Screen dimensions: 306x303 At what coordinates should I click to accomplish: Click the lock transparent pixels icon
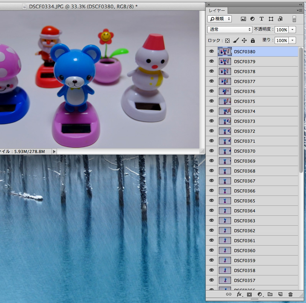pos(227,41)
